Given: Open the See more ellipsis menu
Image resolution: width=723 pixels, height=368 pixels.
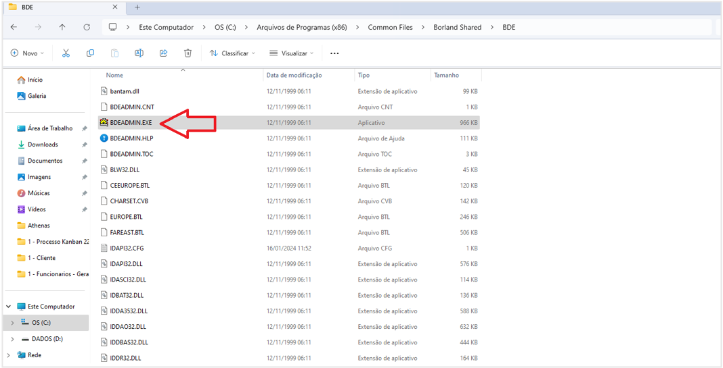Looking at the screenshot, I should click(334, 53).
